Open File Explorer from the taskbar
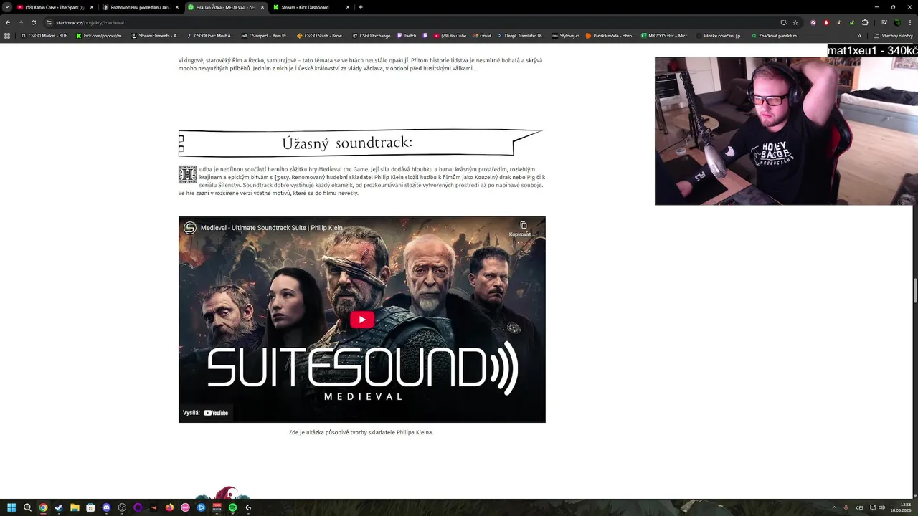 click(x=75, y=507)
